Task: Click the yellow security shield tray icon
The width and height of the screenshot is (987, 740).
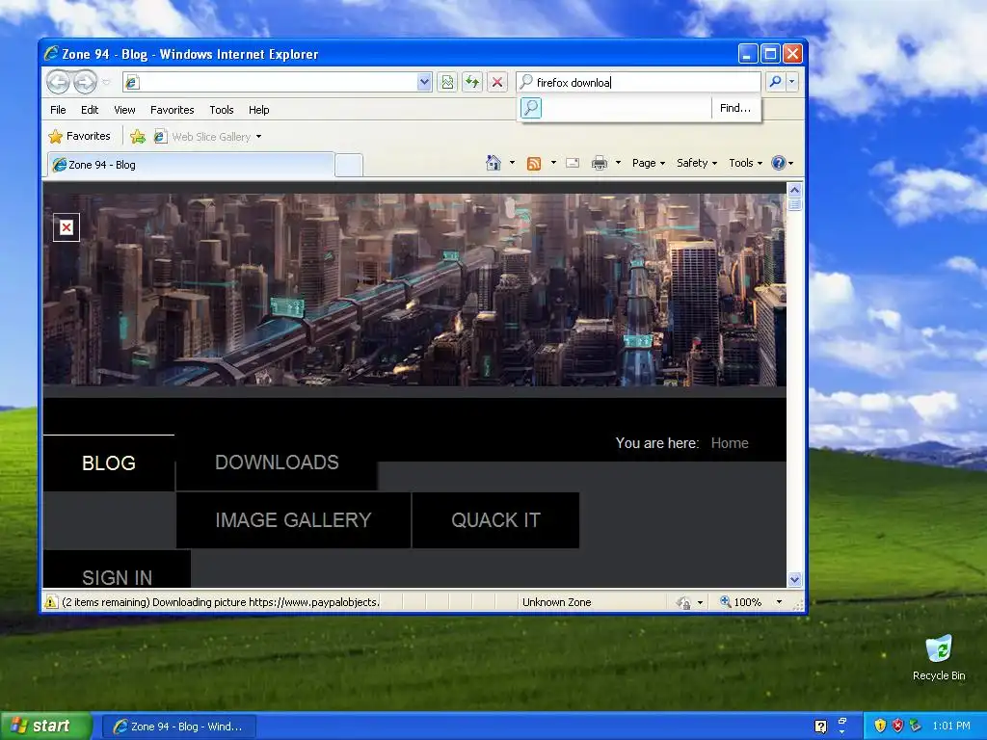Action: [x=880, y=727]
